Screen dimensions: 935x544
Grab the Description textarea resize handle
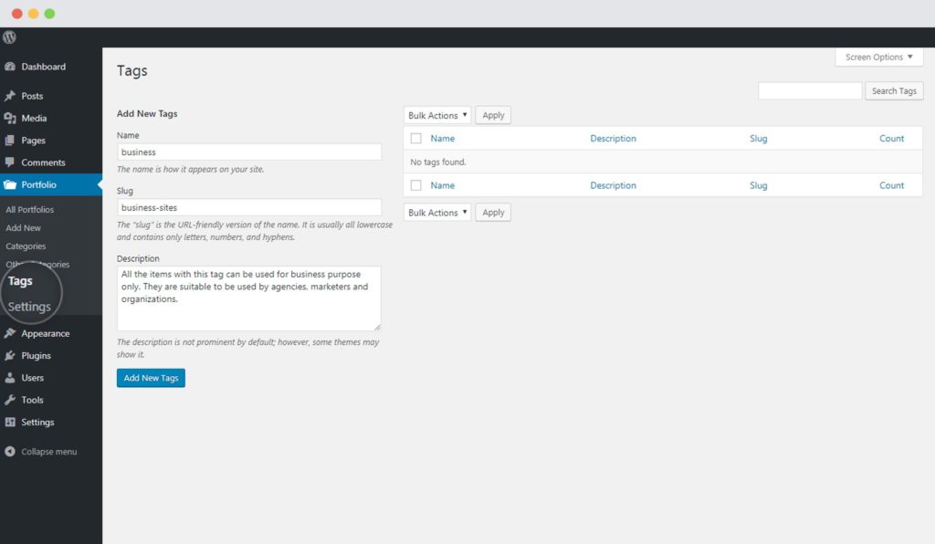(x=377, y=327)
